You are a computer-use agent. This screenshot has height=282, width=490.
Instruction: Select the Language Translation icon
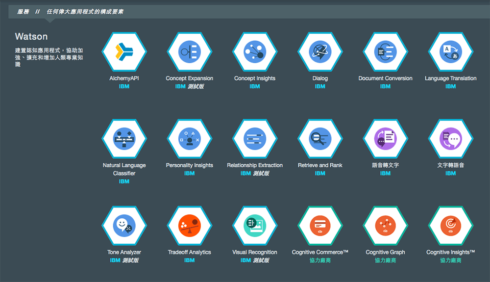coord(451,51)
